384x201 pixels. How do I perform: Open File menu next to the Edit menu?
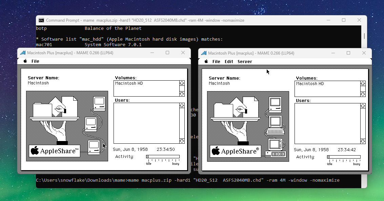tap(216, 61)
